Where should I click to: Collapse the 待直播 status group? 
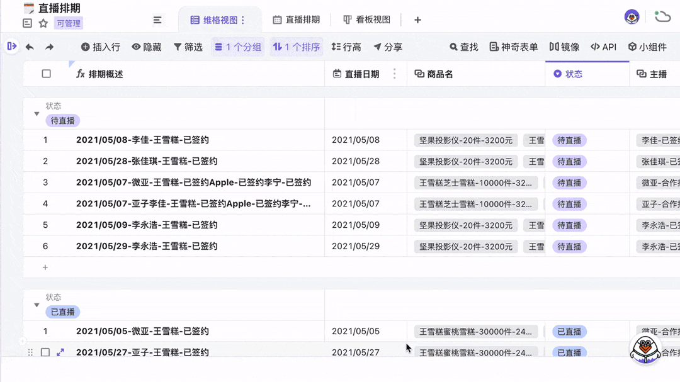(37, 113)
